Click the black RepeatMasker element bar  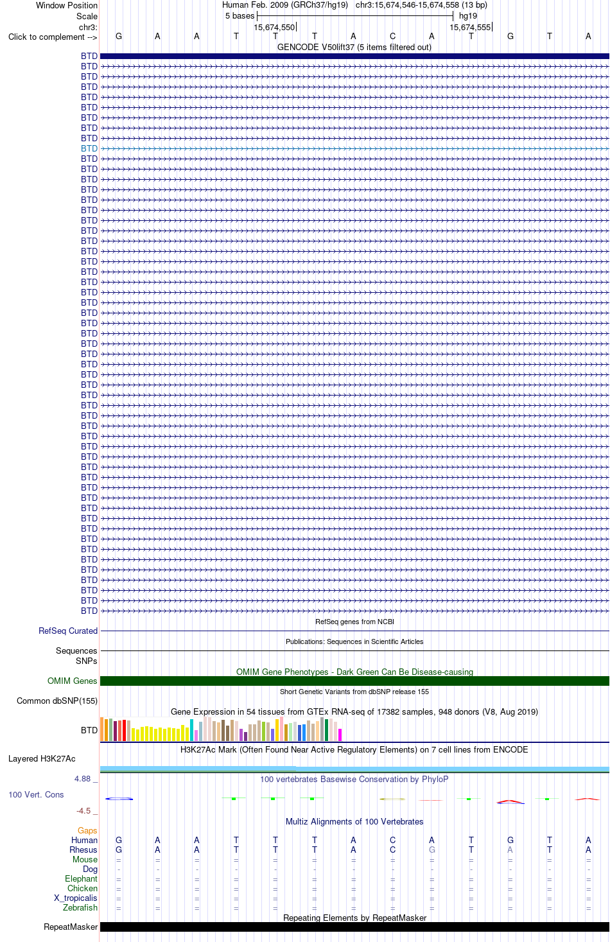[x=354, y=927]
